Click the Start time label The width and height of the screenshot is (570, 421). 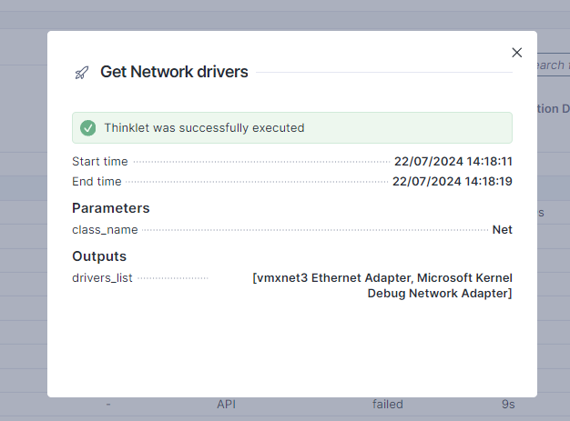click(99, 162)
